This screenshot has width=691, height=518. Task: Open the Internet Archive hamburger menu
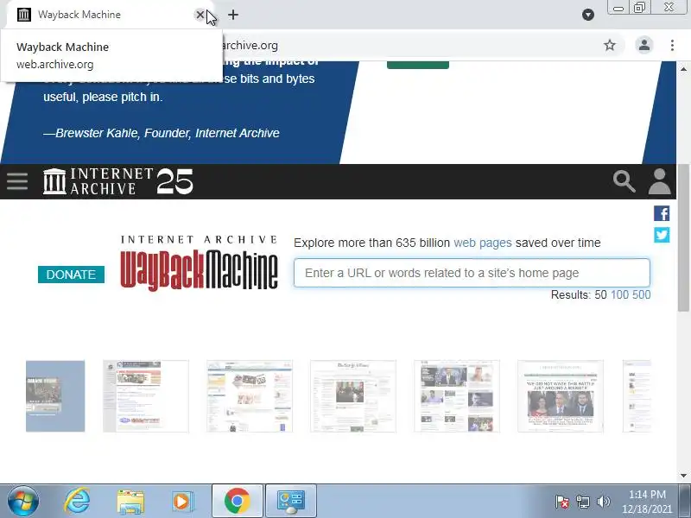click(x=17, y=181)
